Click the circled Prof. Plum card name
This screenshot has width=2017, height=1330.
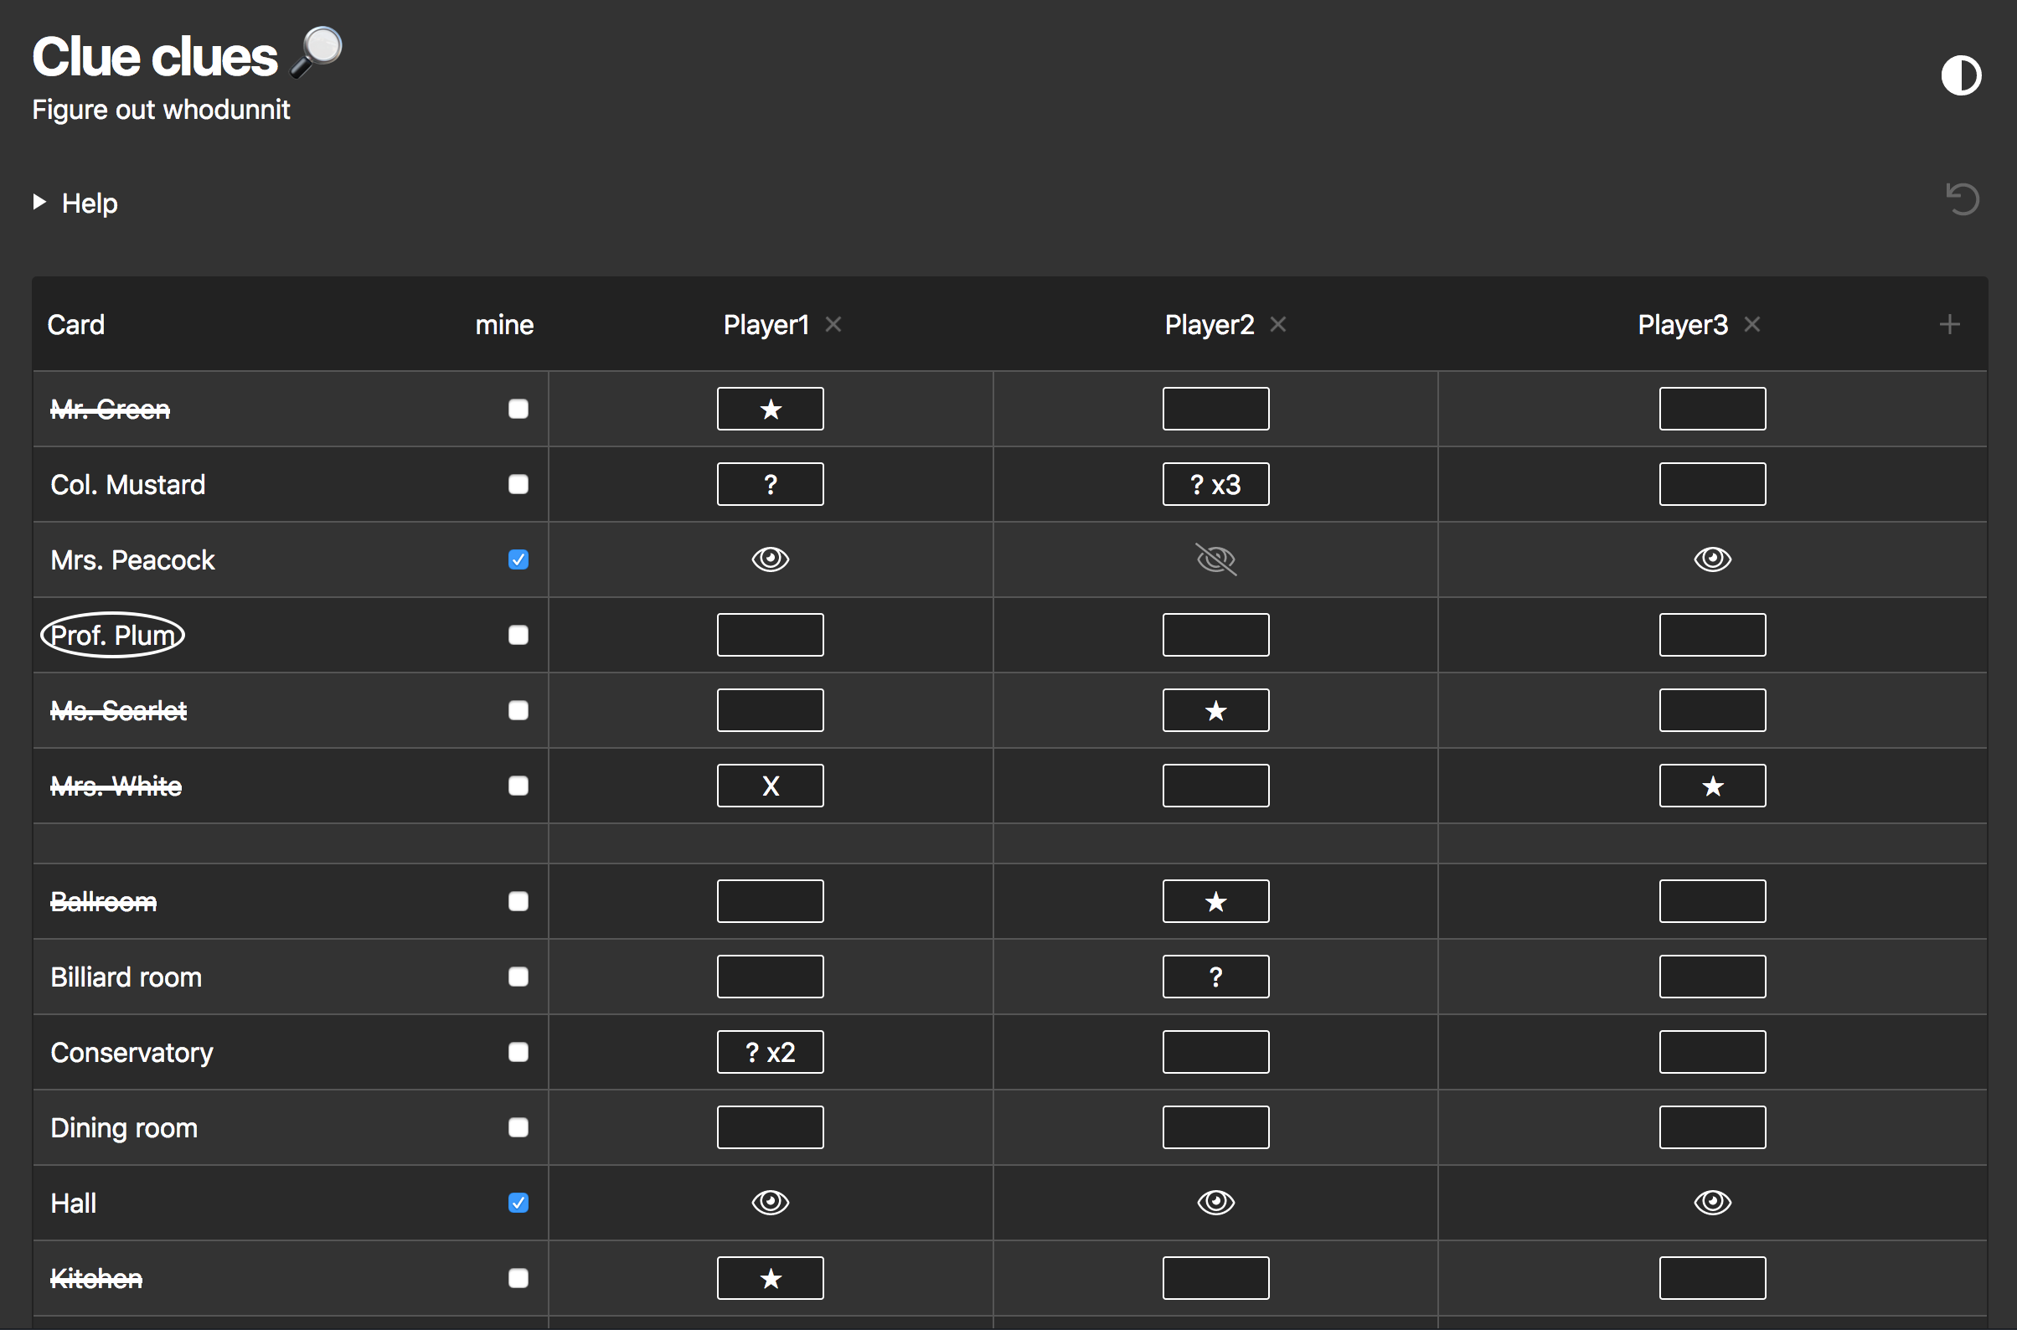point(113,636)
